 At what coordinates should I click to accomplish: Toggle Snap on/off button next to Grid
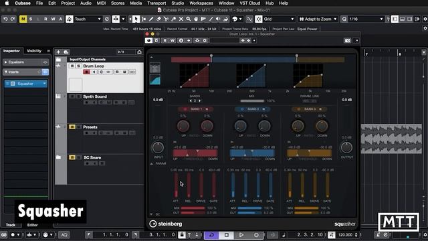click(x=259, y=19)
